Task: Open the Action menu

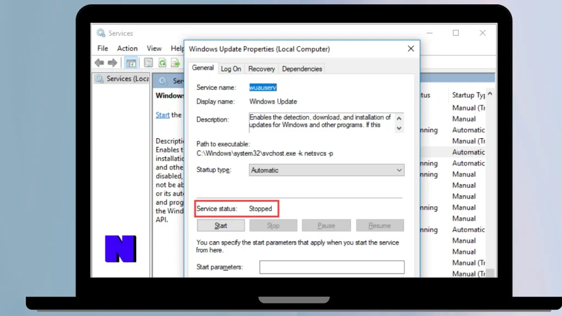Action: (x=127, y=48)
